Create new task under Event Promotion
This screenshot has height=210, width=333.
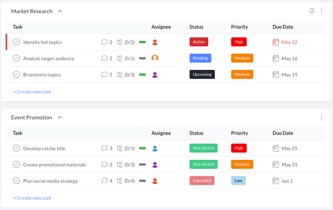point(32,198)
